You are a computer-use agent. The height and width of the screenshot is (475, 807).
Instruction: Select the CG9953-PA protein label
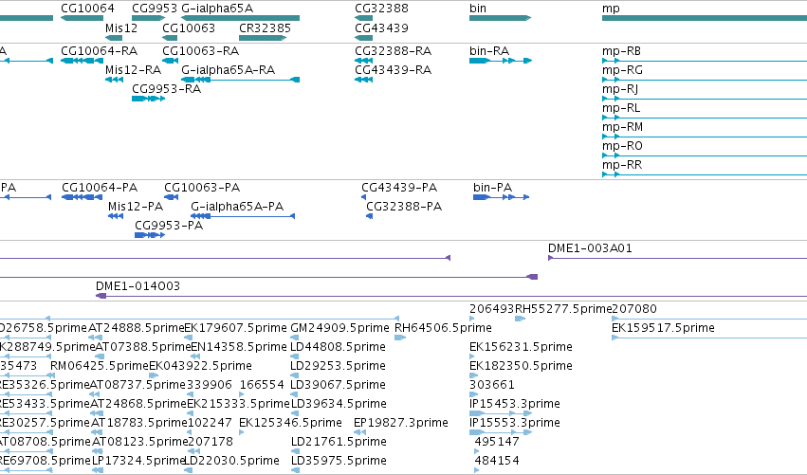pos(169,226)
